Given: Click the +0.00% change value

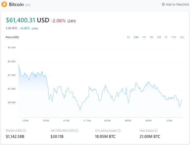Looking at the screenshot, I should coord(24,28).
